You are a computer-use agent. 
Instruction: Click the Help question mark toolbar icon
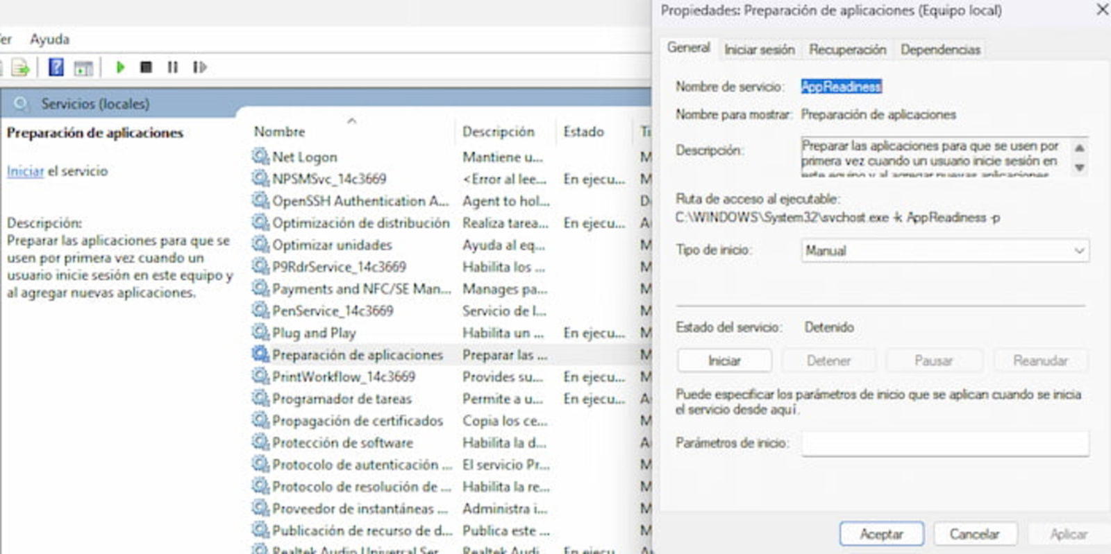click(56, 67)
